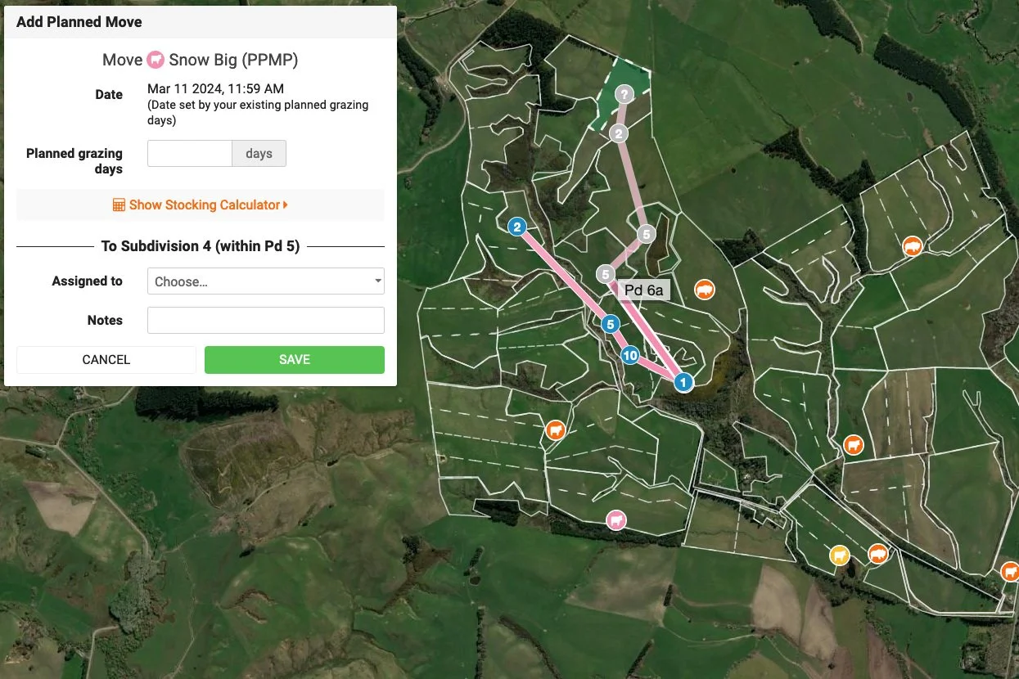The width and height of the screenshot is (1019, 679).
Task: Click the Pd 6a paddock label
Action: (643, 290)
